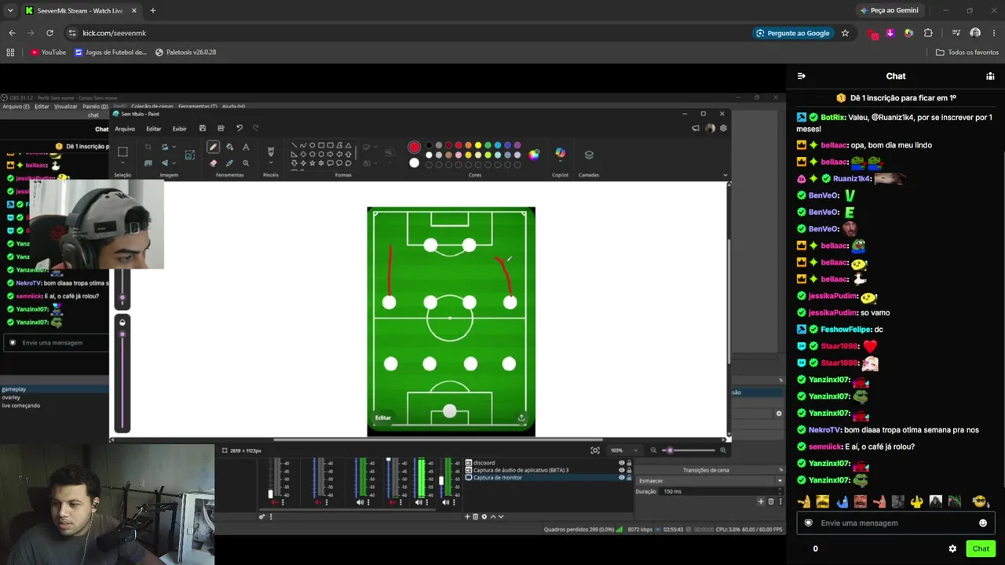Open the Exibir menu in Paint
1005x565 pixels.
tap(180, 129)
